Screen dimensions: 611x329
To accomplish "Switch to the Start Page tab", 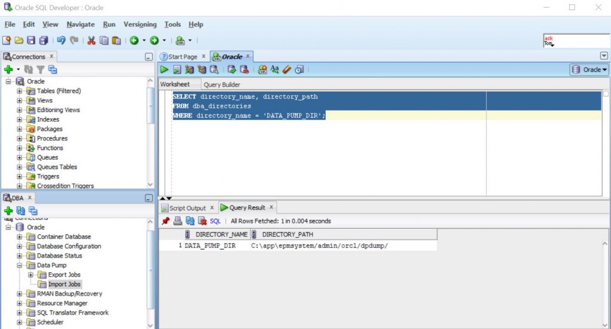I will point(183,57).
